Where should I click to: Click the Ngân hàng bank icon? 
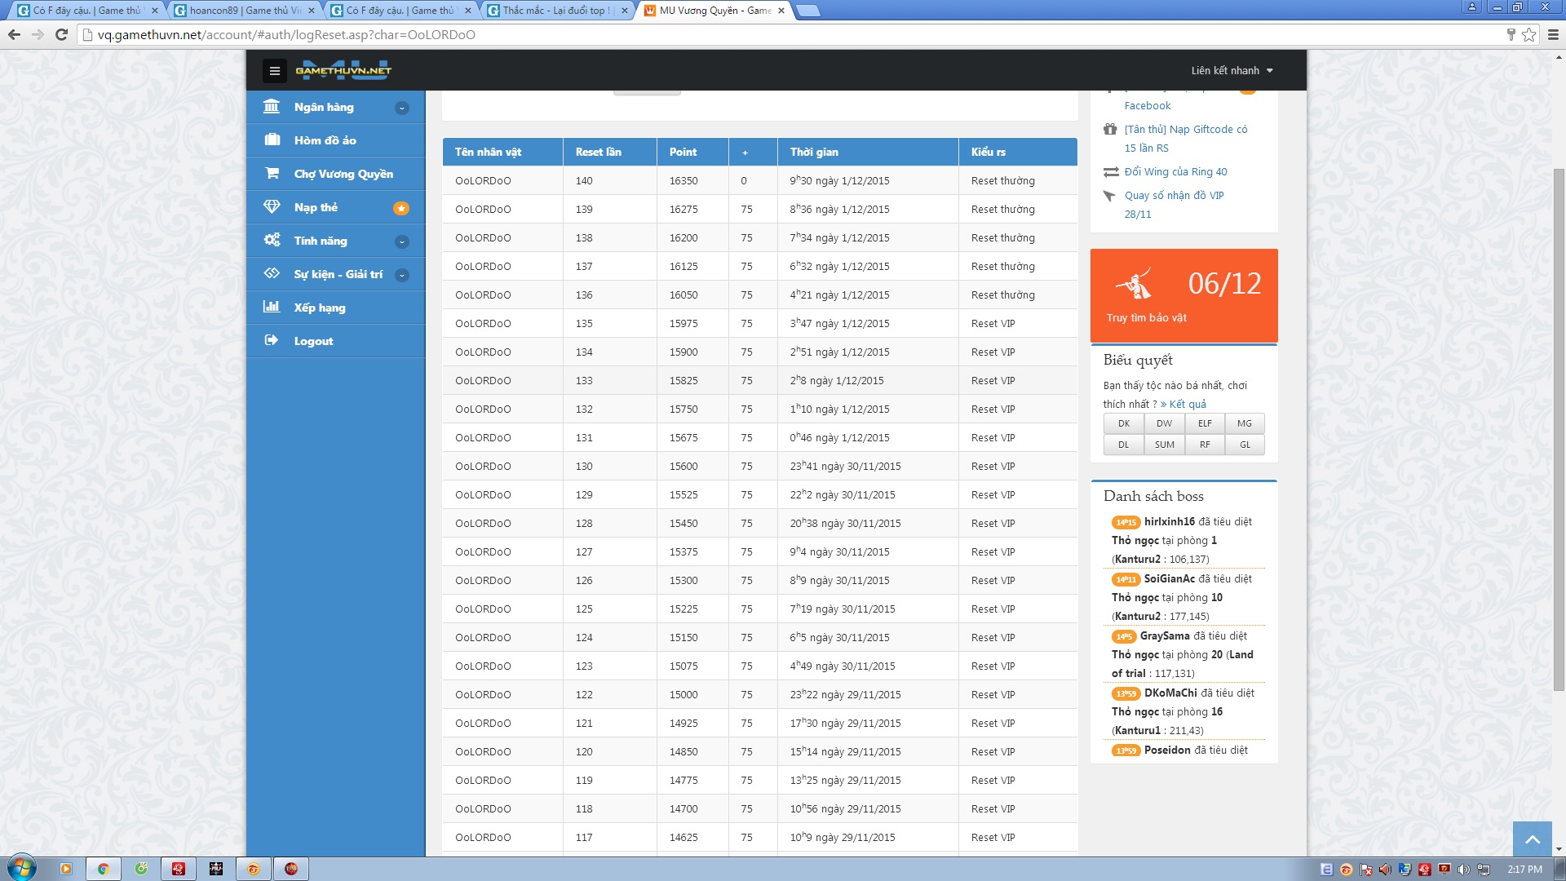click(x=272, y=107)
